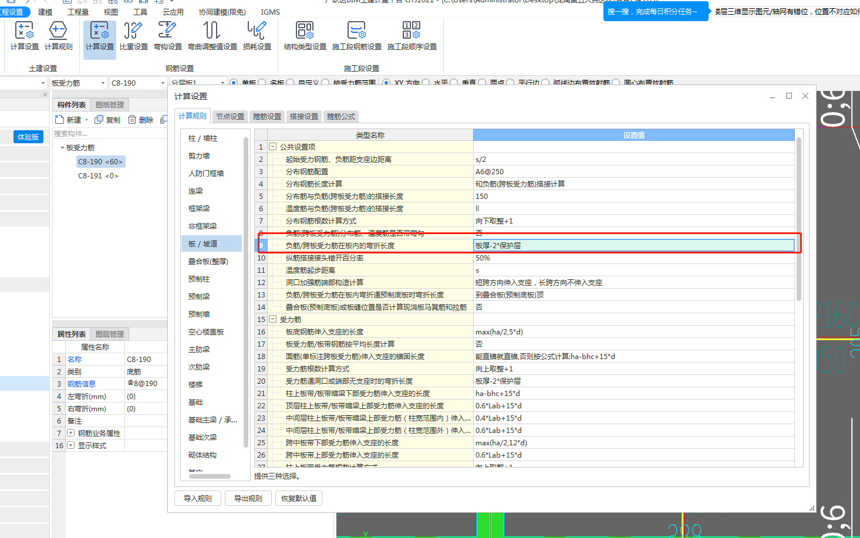This screenshot has width=860, height=538.
Task: Select 基础 category
Action: click(195, 402)
